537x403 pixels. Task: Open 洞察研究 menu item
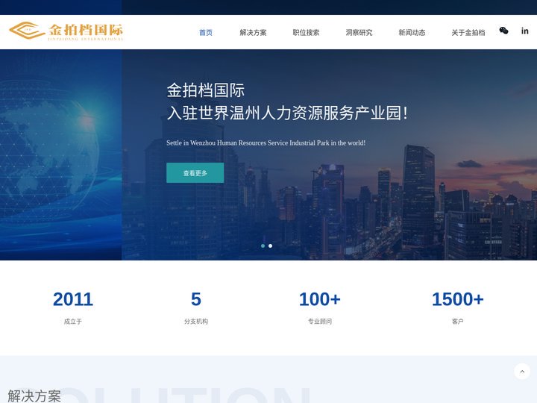(x=359, y=33)
